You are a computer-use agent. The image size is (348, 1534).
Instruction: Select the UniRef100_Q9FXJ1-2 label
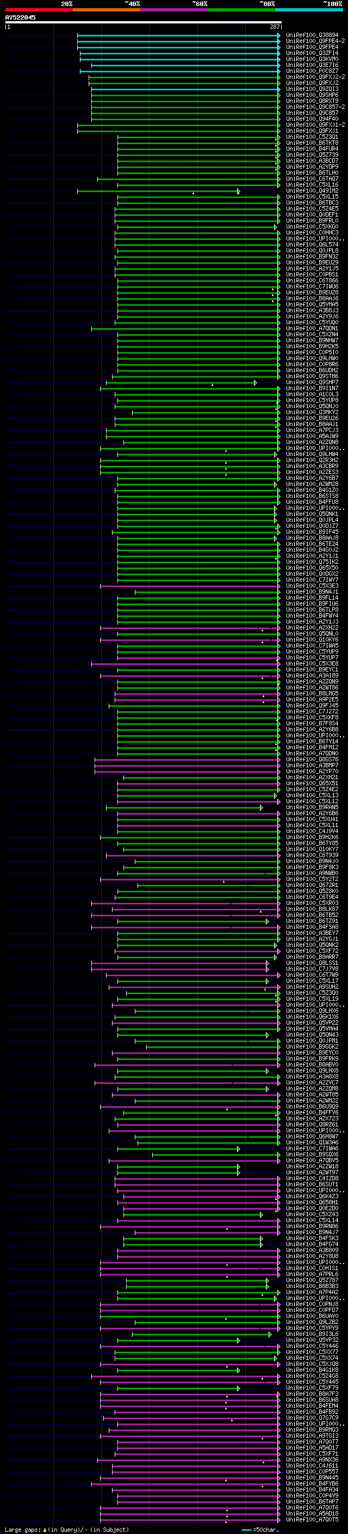[315, 125]
